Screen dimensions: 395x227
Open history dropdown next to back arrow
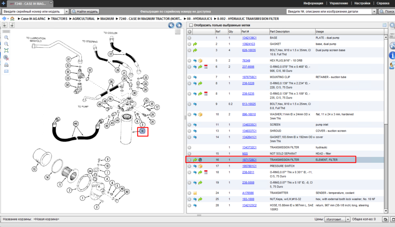pyautogui.click(x=8, y=19)
